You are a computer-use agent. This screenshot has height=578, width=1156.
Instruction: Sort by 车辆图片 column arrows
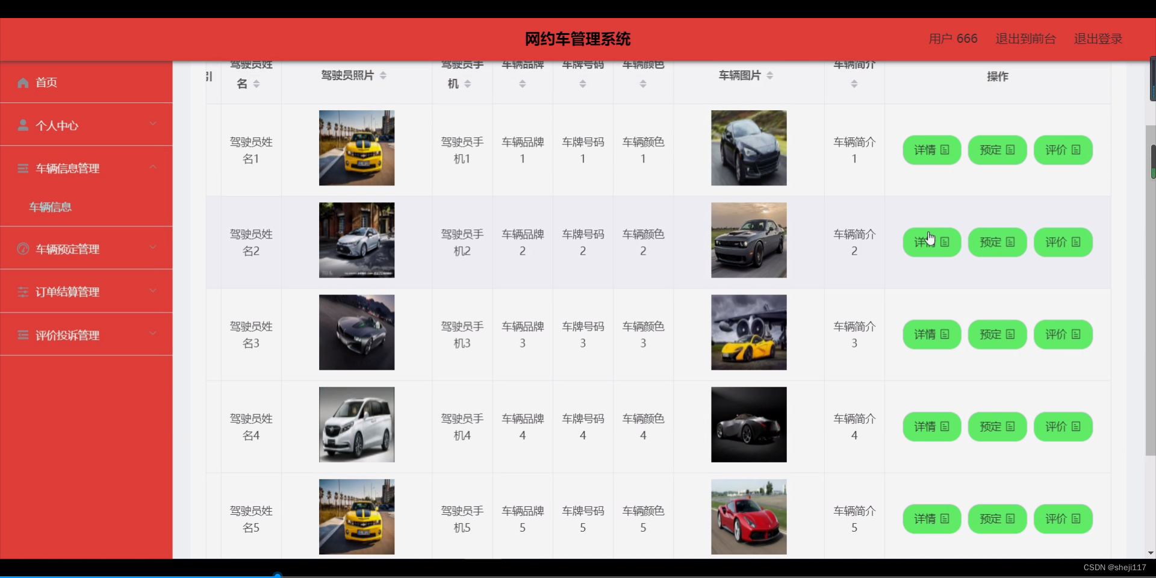point(770,75)
